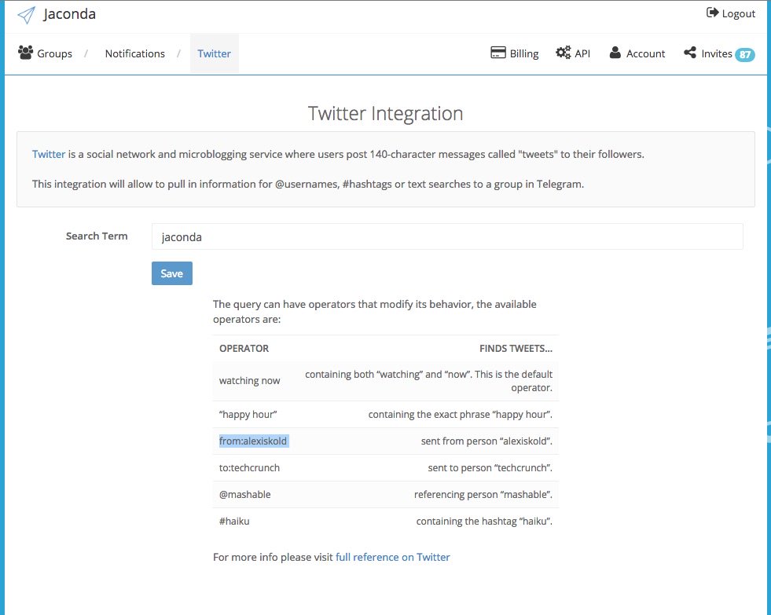
Task: Click the FINDS TWEETS... column header
Action: (516, 348)
